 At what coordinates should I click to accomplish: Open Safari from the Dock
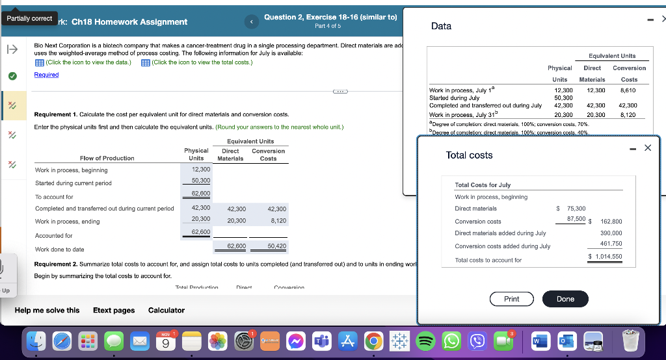pos(62,341)
